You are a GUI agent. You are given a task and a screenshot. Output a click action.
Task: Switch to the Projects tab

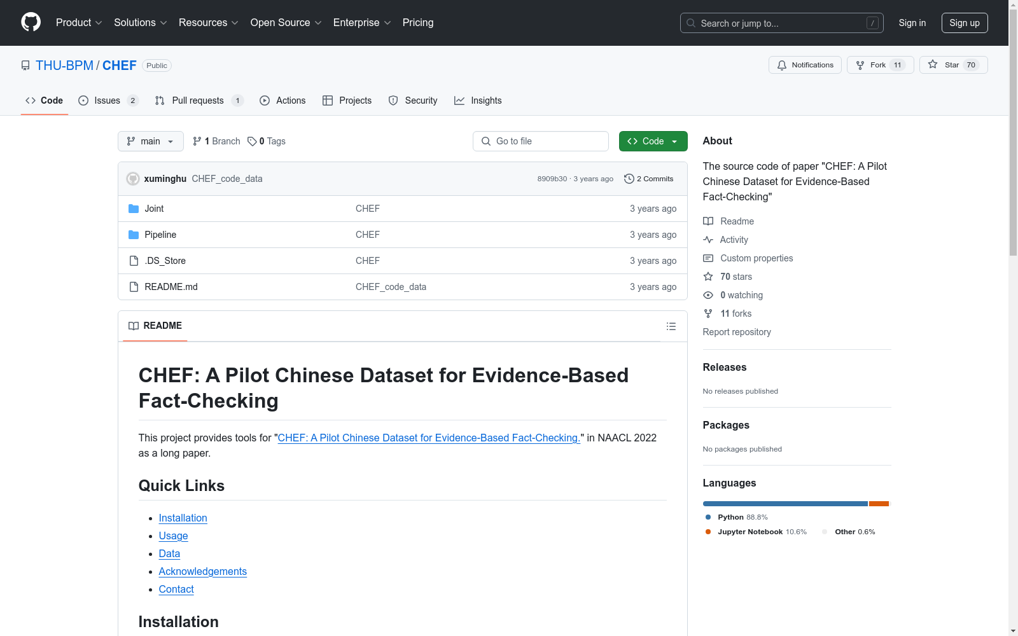pos(347,100)
